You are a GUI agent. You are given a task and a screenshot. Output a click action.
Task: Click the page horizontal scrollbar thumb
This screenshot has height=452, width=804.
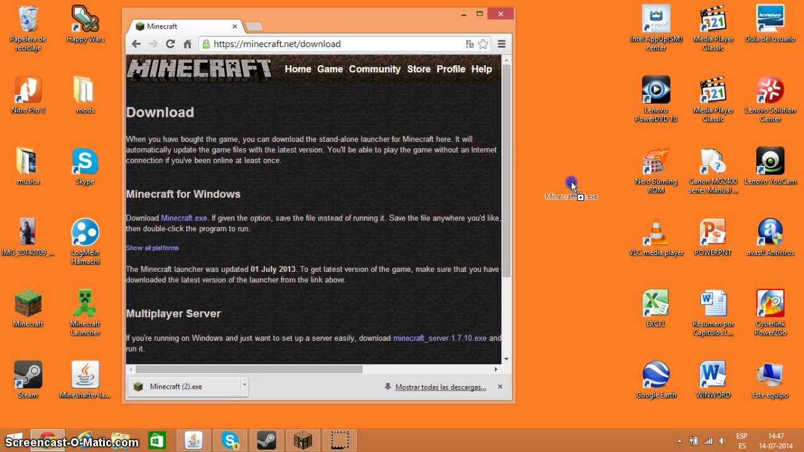point(249,369)
